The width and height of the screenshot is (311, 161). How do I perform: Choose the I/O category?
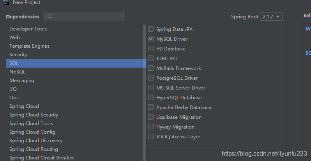[74, 89]
